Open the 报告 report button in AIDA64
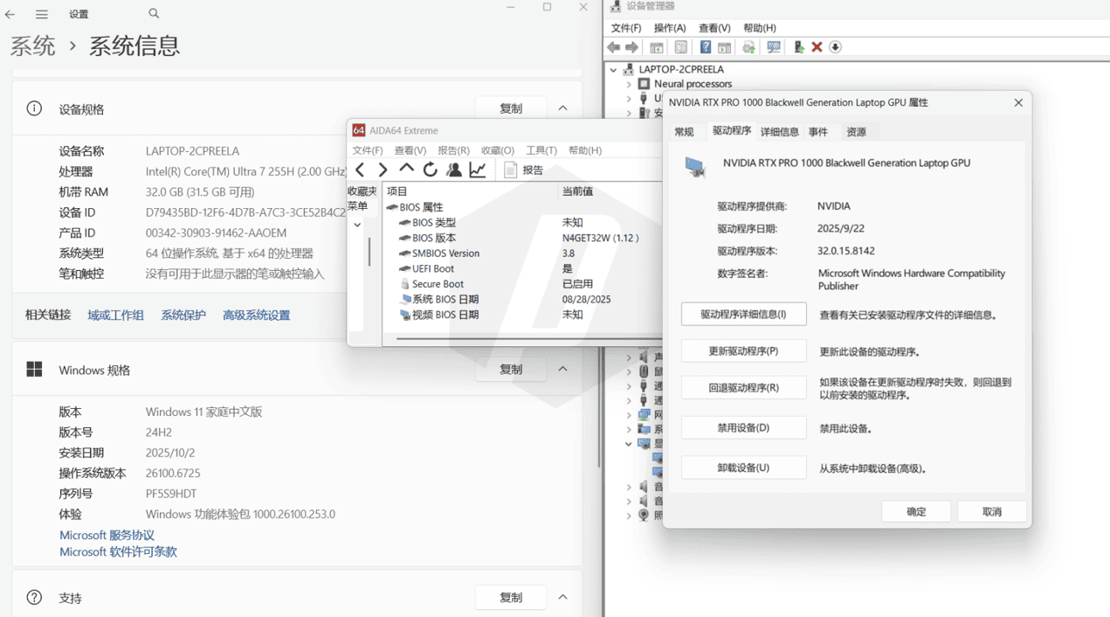1110x617 pixels. click(524, 170)
